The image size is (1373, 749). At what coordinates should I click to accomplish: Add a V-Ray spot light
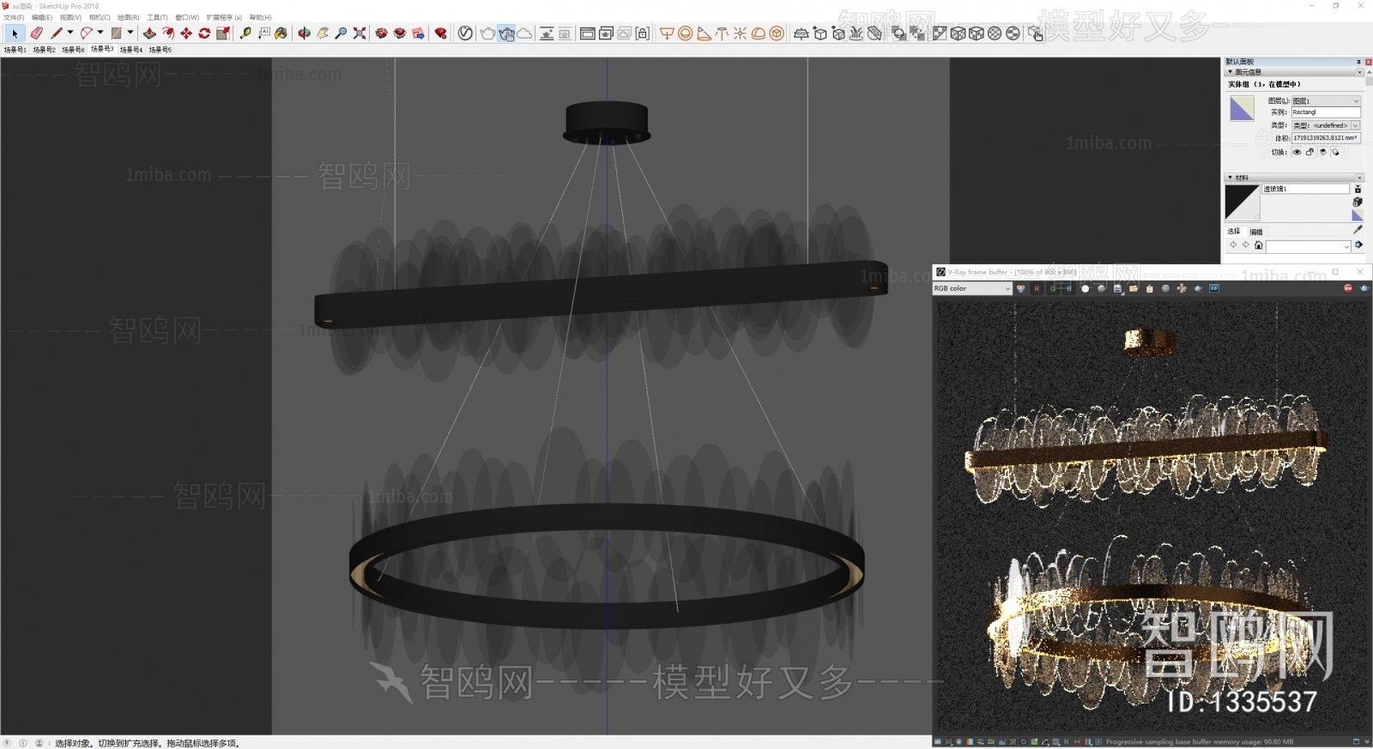click(704, 33)
